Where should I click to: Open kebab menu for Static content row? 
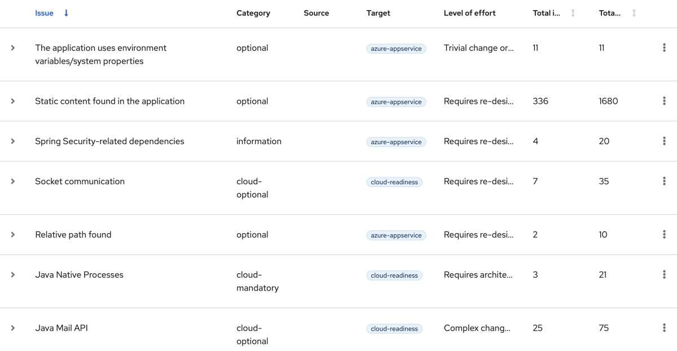[664, 101]
